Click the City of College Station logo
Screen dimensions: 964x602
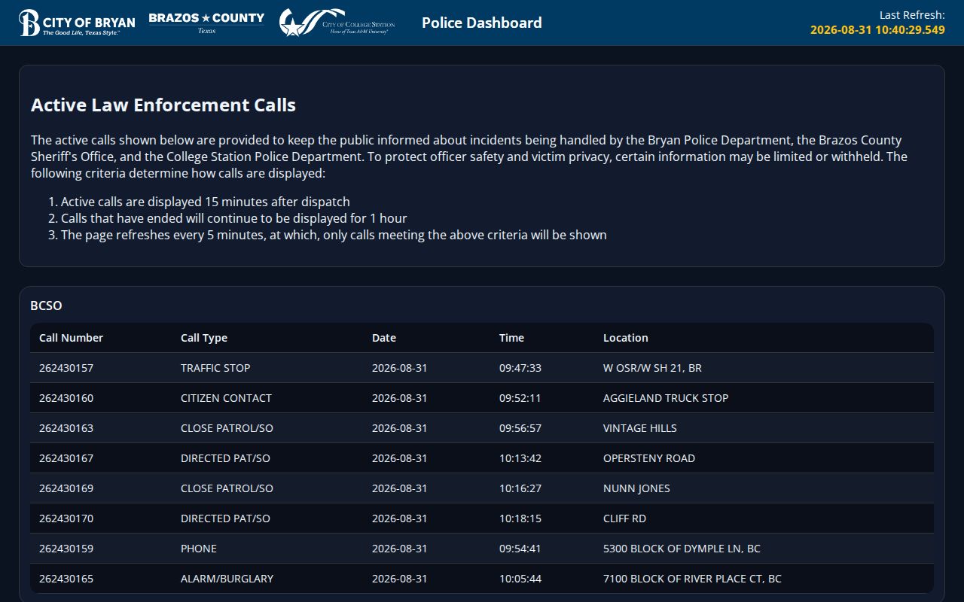pyautogui.click(x=337, y=23)
